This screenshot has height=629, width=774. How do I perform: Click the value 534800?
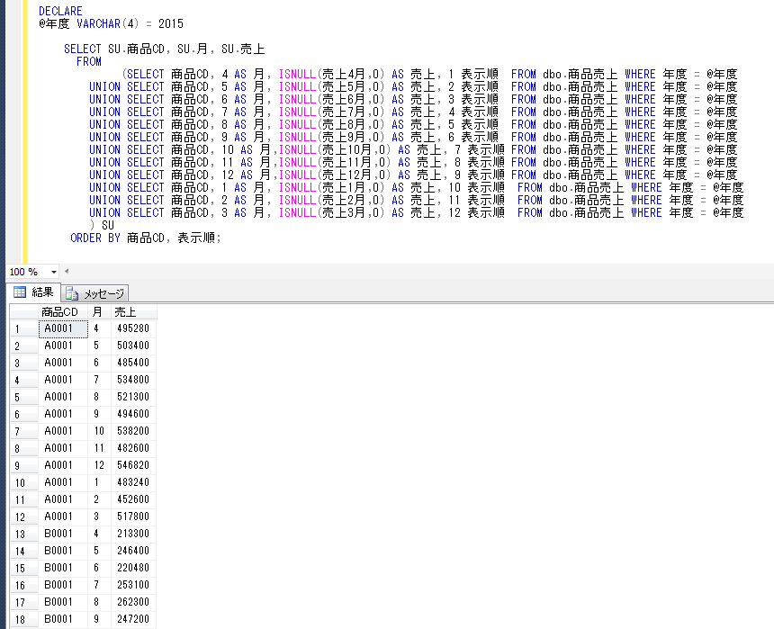pos(133,380)
